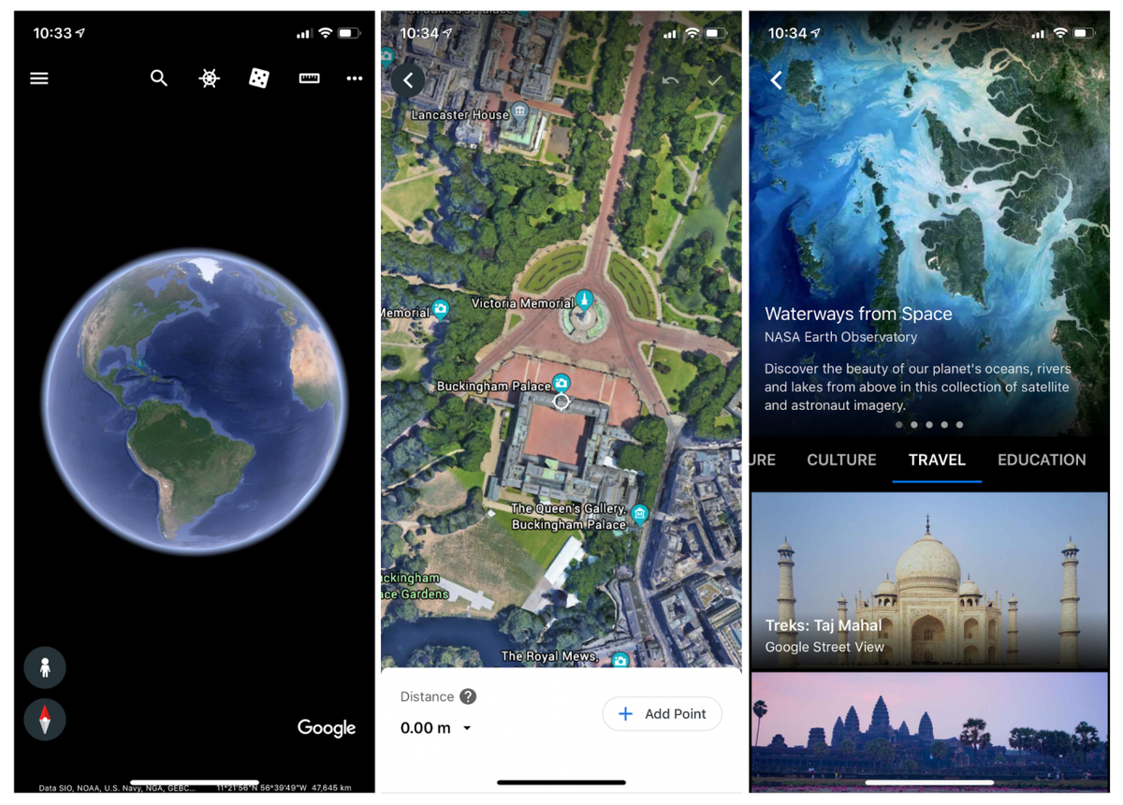The height and width of the screenshot is (805, 1123).
Task: Open the Angkor Wat temple card
Action: [x=929, y=731]
